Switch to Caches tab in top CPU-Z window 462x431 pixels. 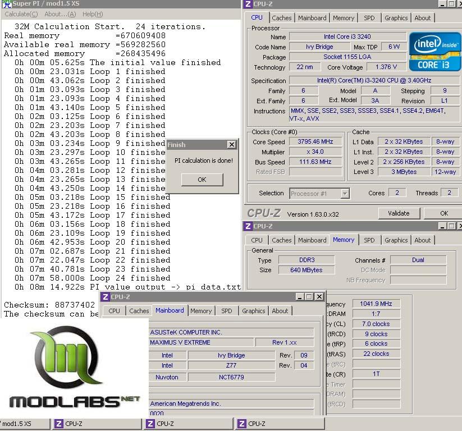[x=282, y=18]
